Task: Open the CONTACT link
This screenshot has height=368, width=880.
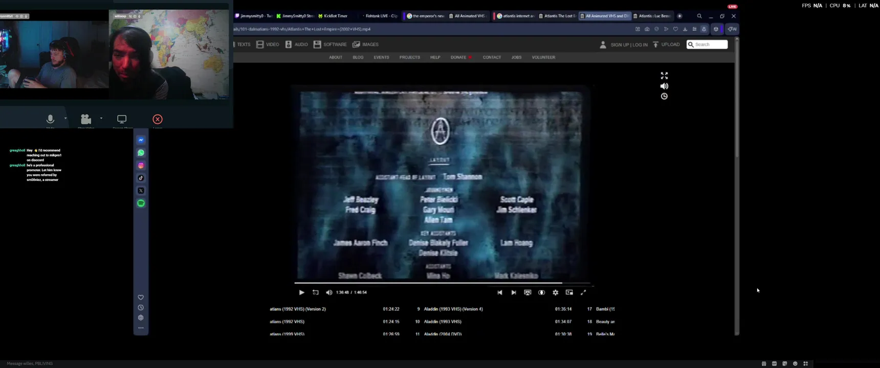Action: tap(492, 57)
